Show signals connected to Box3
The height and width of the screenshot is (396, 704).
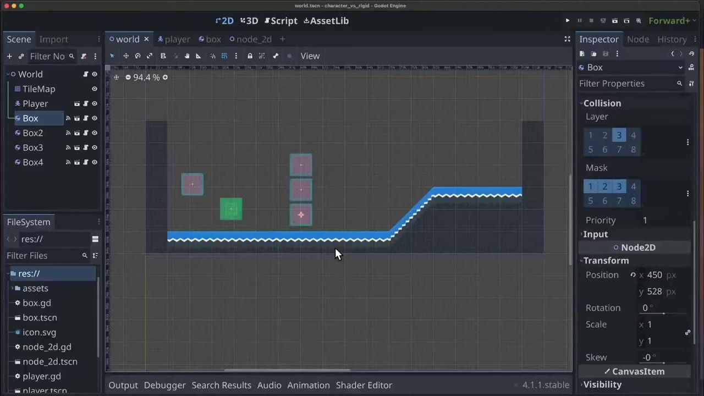tap(68, 148)
